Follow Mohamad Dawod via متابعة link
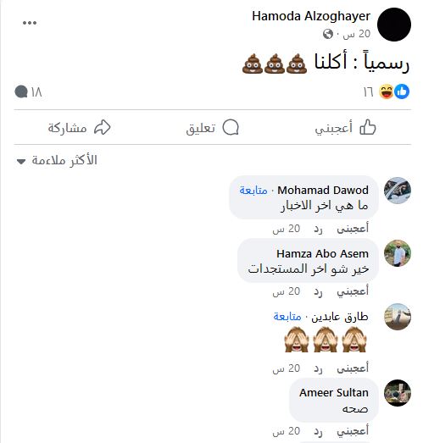This screenshot has width=423, height=443. pyautogui.click(x=253, y=190)
